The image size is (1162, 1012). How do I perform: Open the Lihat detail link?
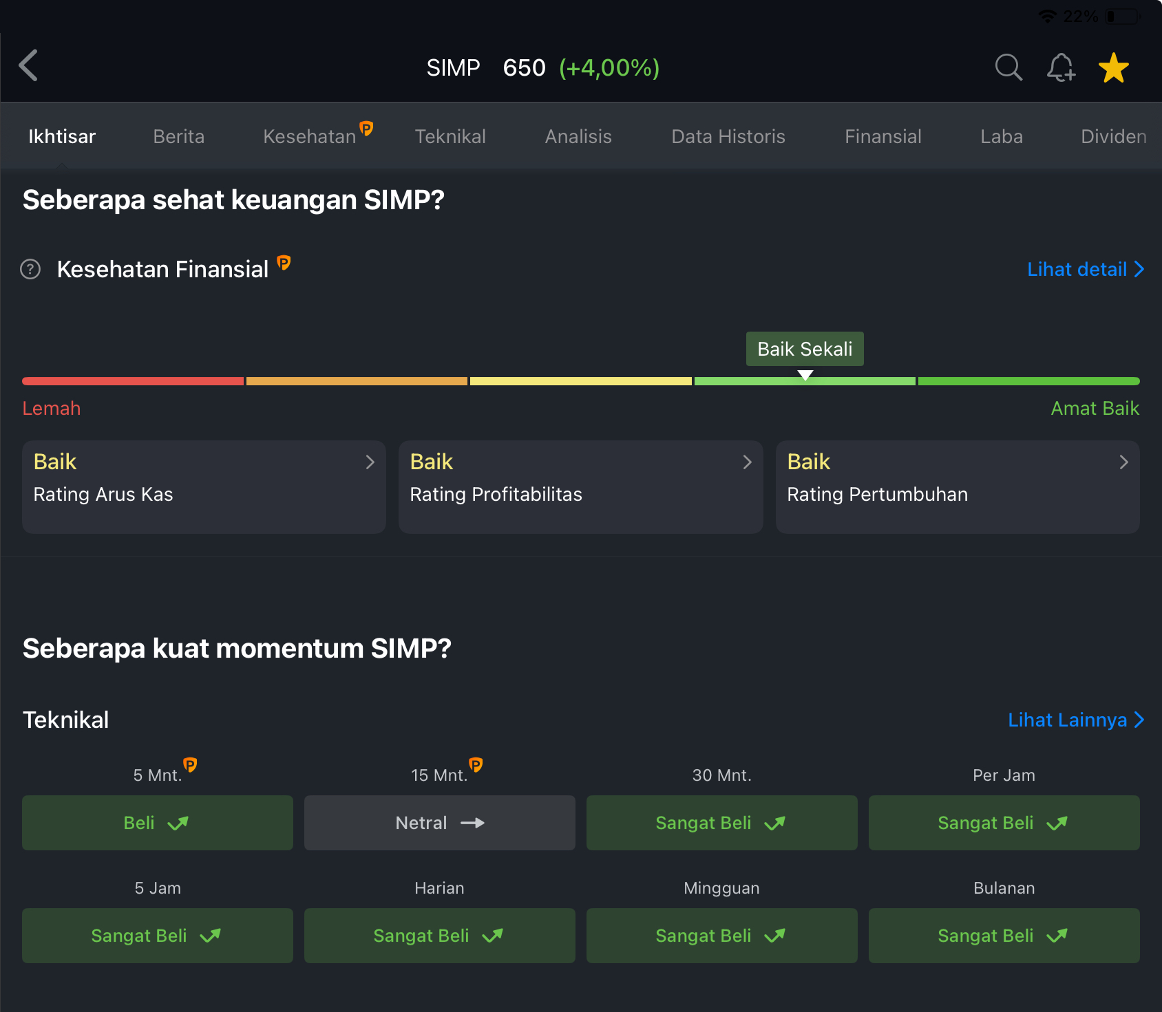(1084, 269)
